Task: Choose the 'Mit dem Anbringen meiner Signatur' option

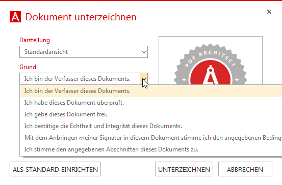Action: [x=151, y=138]
